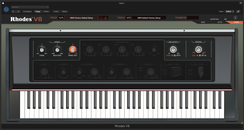This screenshot has width=244, height=130.
Task: Select the PHASER SPREAD radio
Action: click(x=128, y=78)
